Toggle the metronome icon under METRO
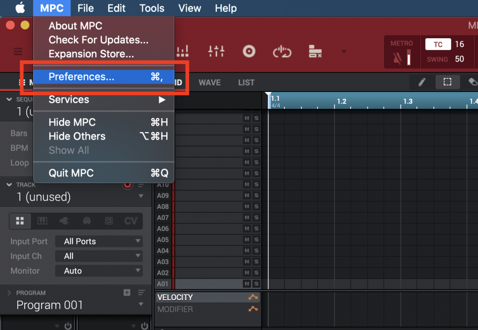Viewport: 478px width, 330px height. [x=397, y=58]
